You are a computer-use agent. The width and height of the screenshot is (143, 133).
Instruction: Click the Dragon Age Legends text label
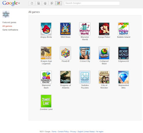pos(46,62)
